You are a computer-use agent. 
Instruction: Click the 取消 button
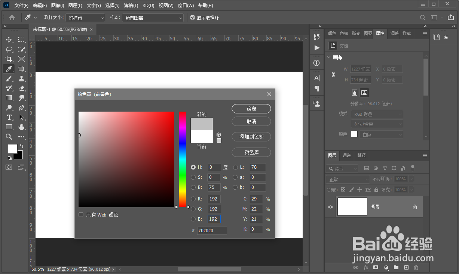251,122
